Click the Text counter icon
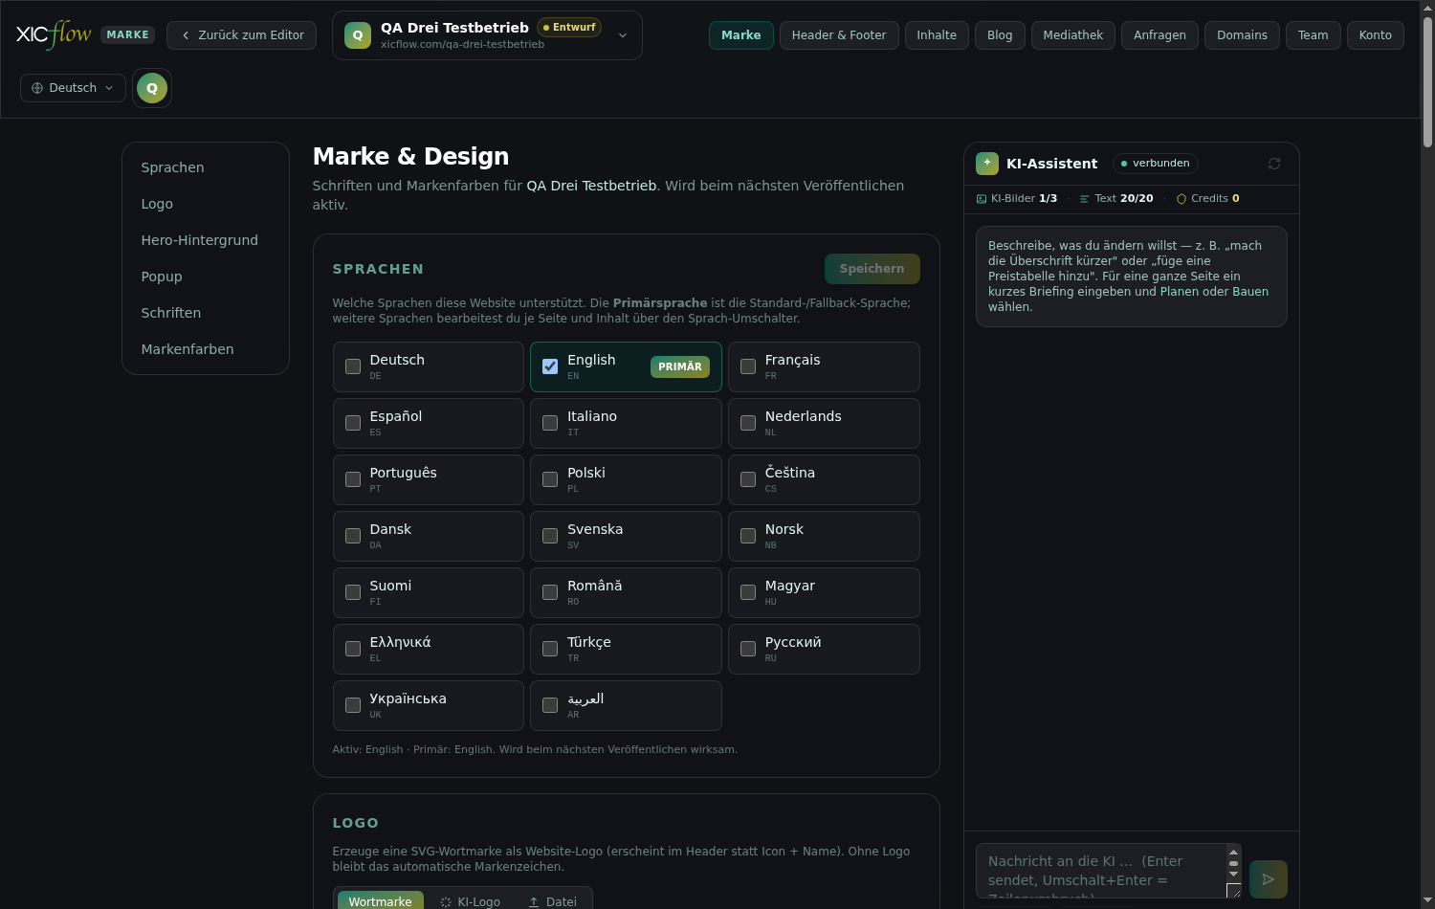Screen dimensions: 1435x909 tap(1085, 199)
